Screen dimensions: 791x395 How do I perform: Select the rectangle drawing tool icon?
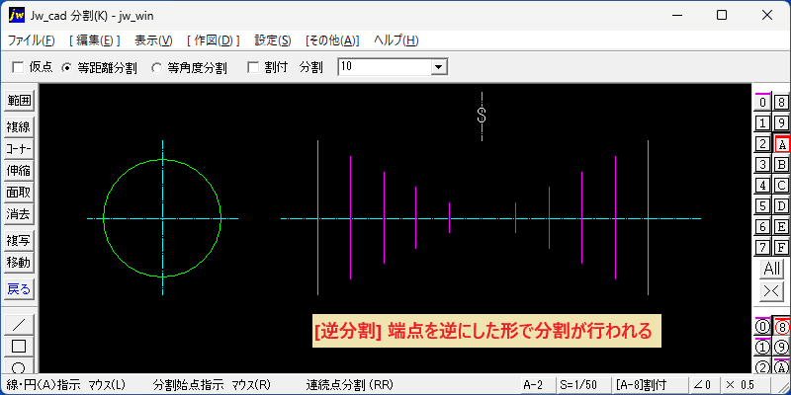[x=19, y=347]
